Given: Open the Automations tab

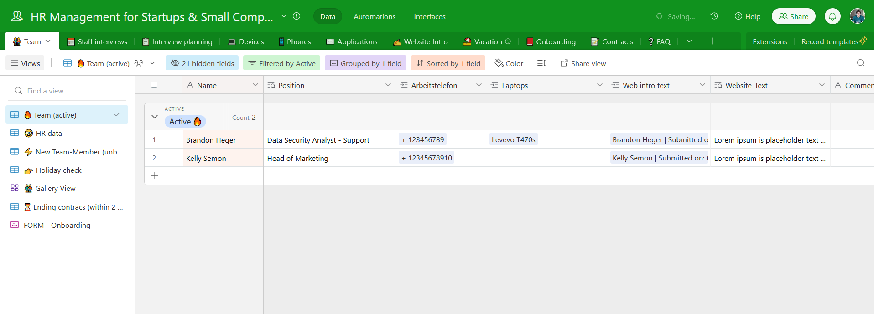Looking at the screenshot, I should click(375, 16).
